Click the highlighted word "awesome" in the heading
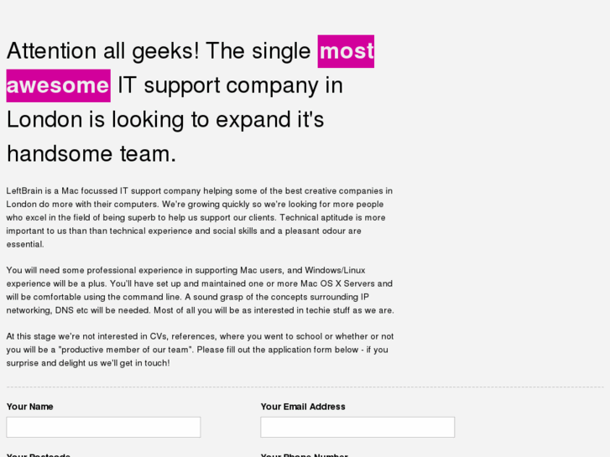Screen dimensions: 610x457 (x=58, y=86)
